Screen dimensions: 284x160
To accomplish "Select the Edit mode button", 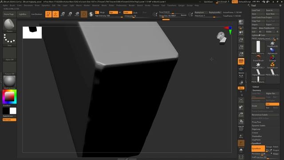I will coord(48,14).
